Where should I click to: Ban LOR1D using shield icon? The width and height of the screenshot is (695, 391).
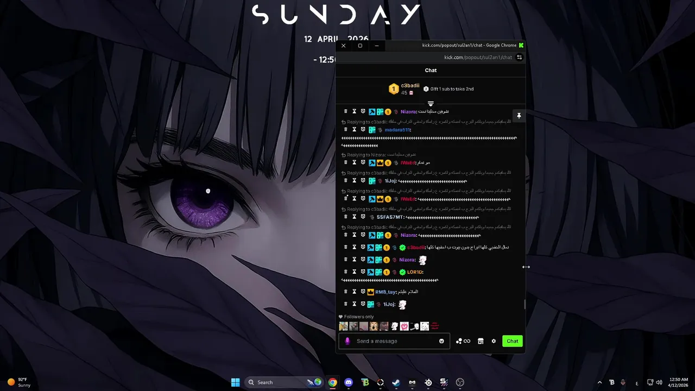[x=363, y=272]
